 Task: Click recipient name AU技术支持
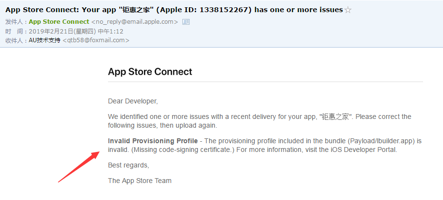44,40
